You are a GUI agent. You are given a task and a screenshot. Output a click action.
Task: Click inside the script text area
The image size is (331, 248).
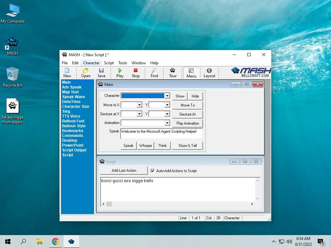click(x=178, y=189)
